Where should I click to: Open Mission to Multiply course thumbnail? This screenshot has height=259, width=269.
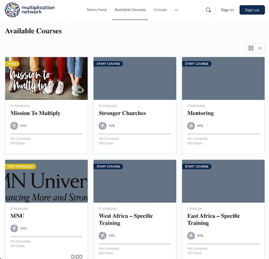pos(46,78)
